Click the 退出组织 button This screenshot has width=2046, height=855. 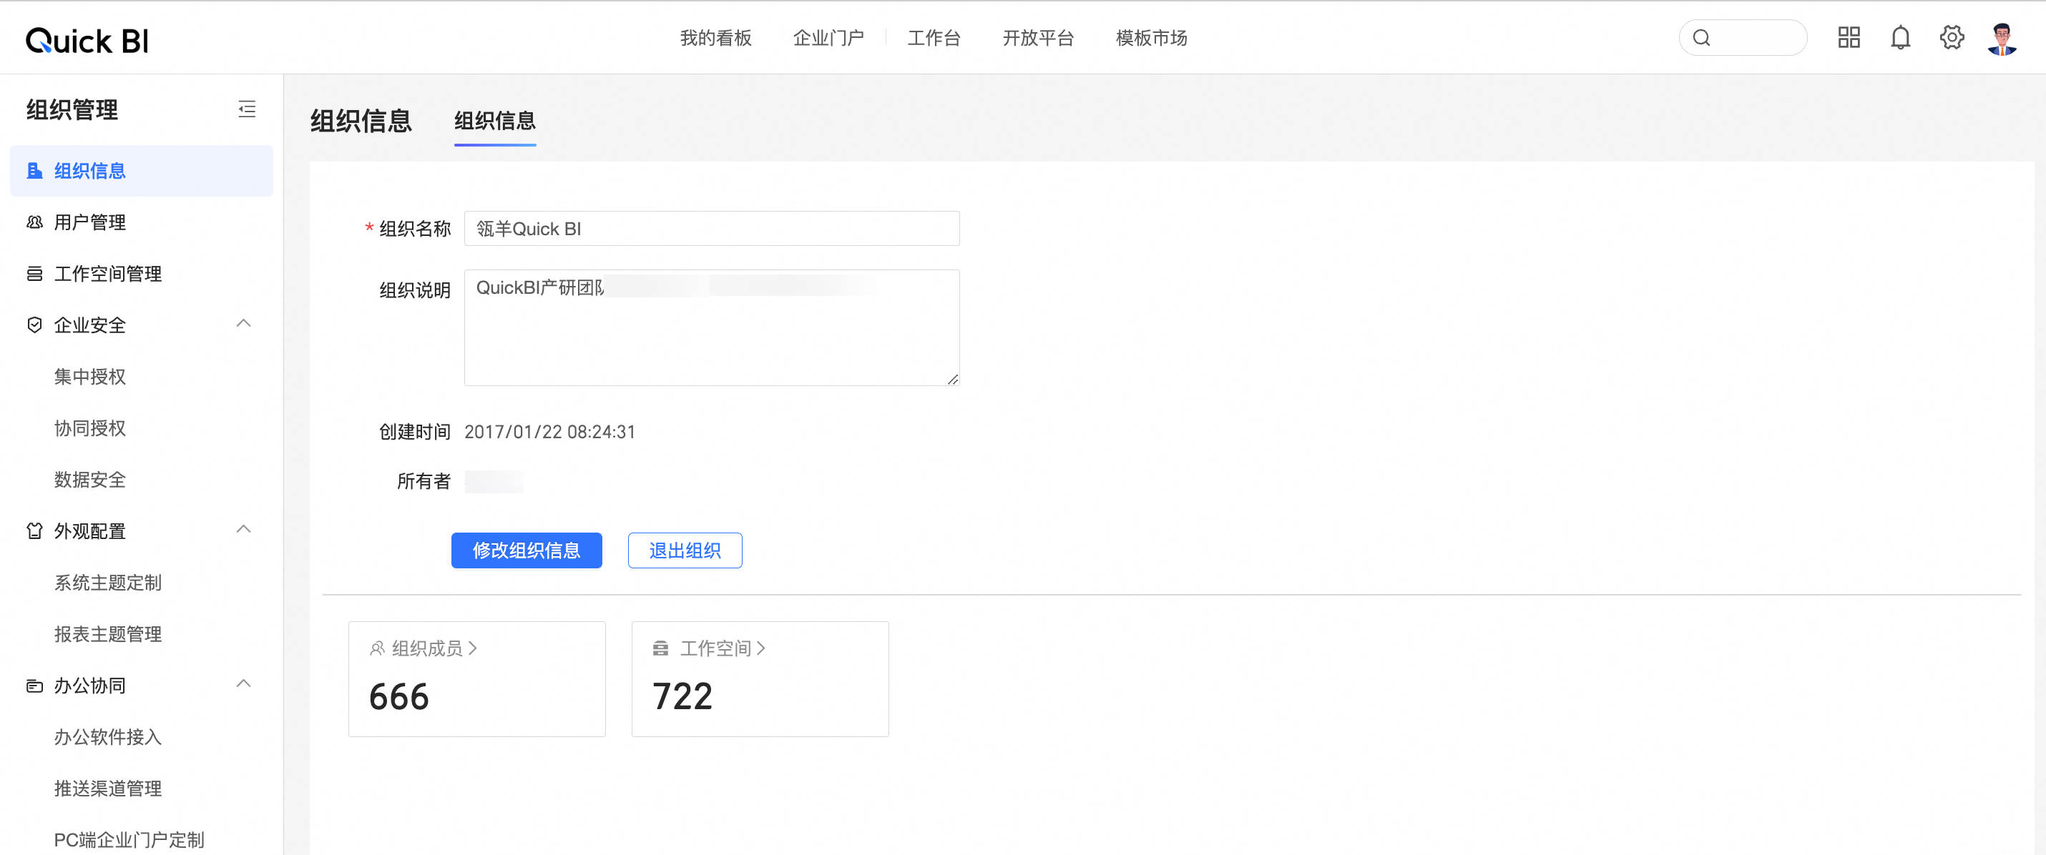coord(685,550)
